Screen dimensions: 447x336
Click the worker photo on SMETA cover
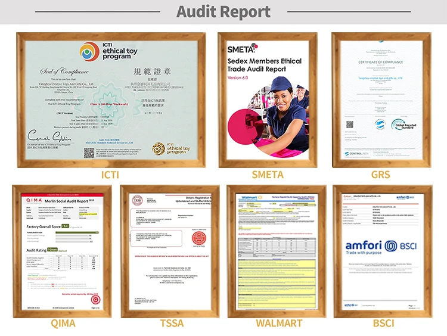coord(278,117)
